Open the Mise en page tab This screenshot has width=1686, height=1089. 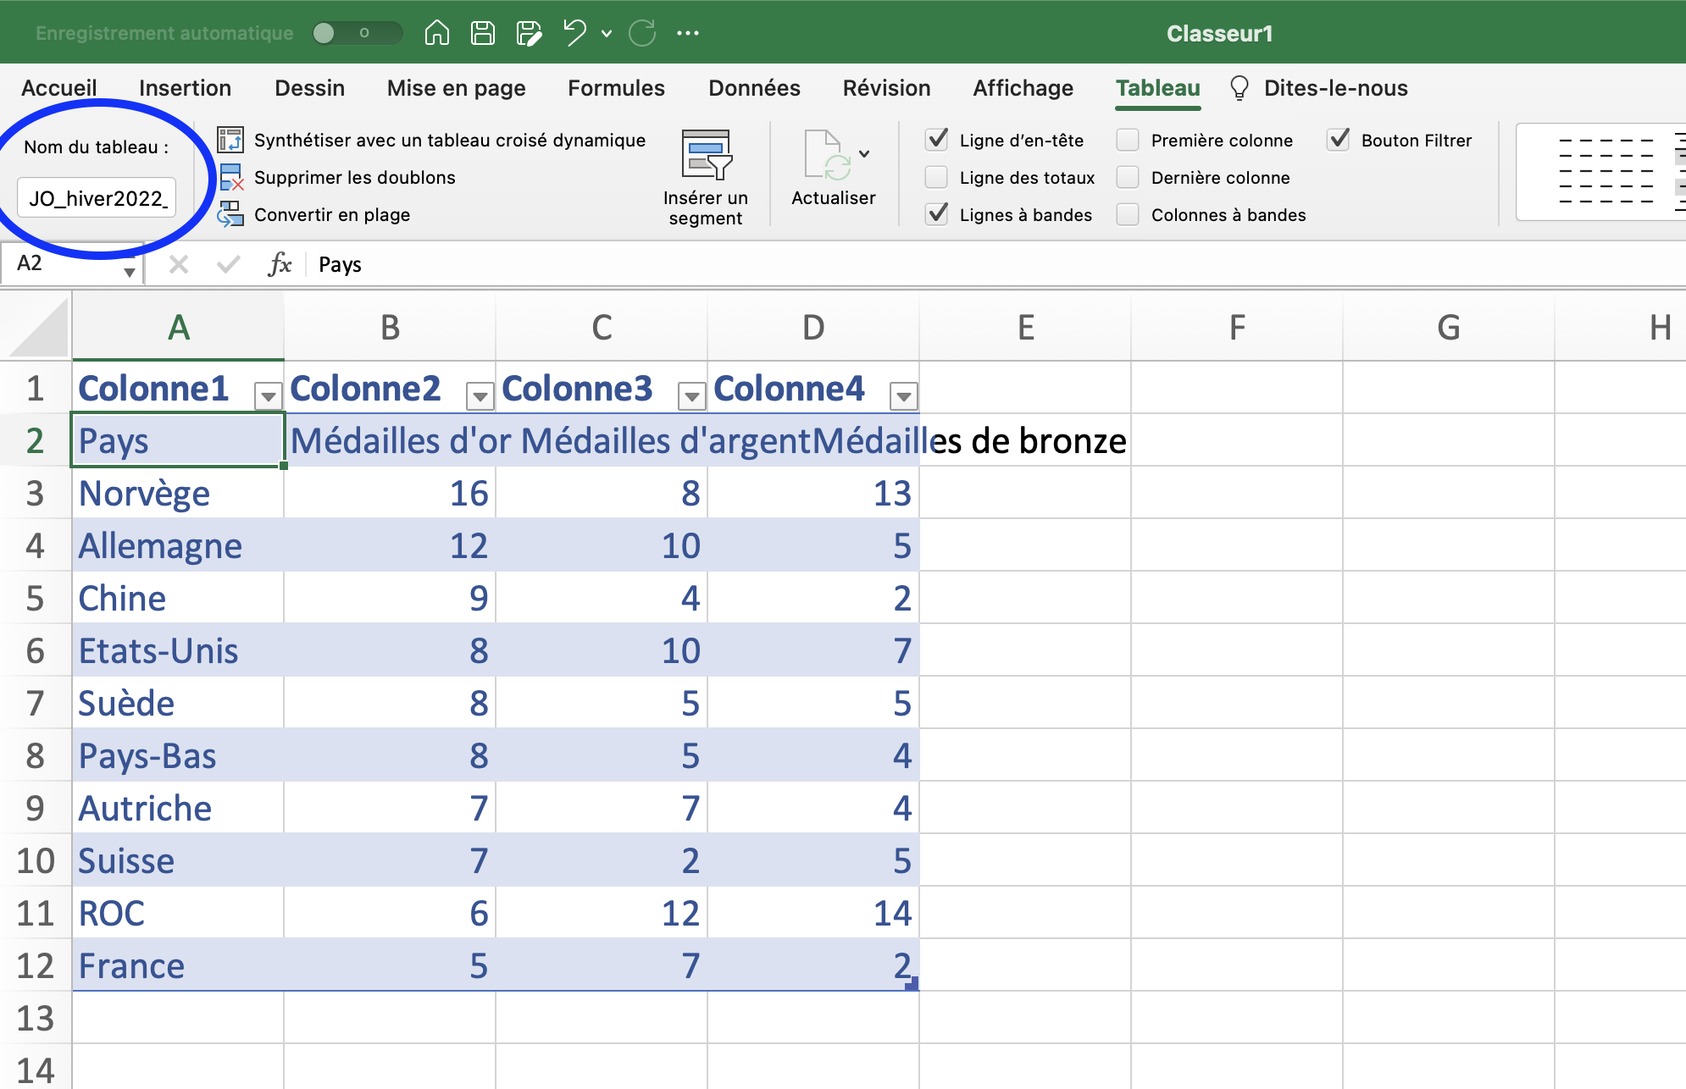[457, 88]
